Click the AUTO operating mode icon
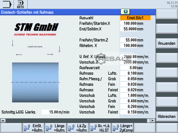 [x=20, y=4]
